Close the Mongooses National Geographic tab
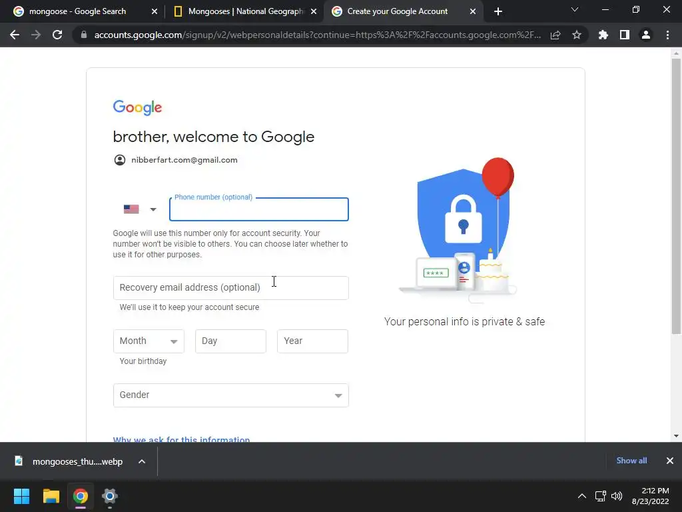682x512 pixels. click(x=314, y=11)
